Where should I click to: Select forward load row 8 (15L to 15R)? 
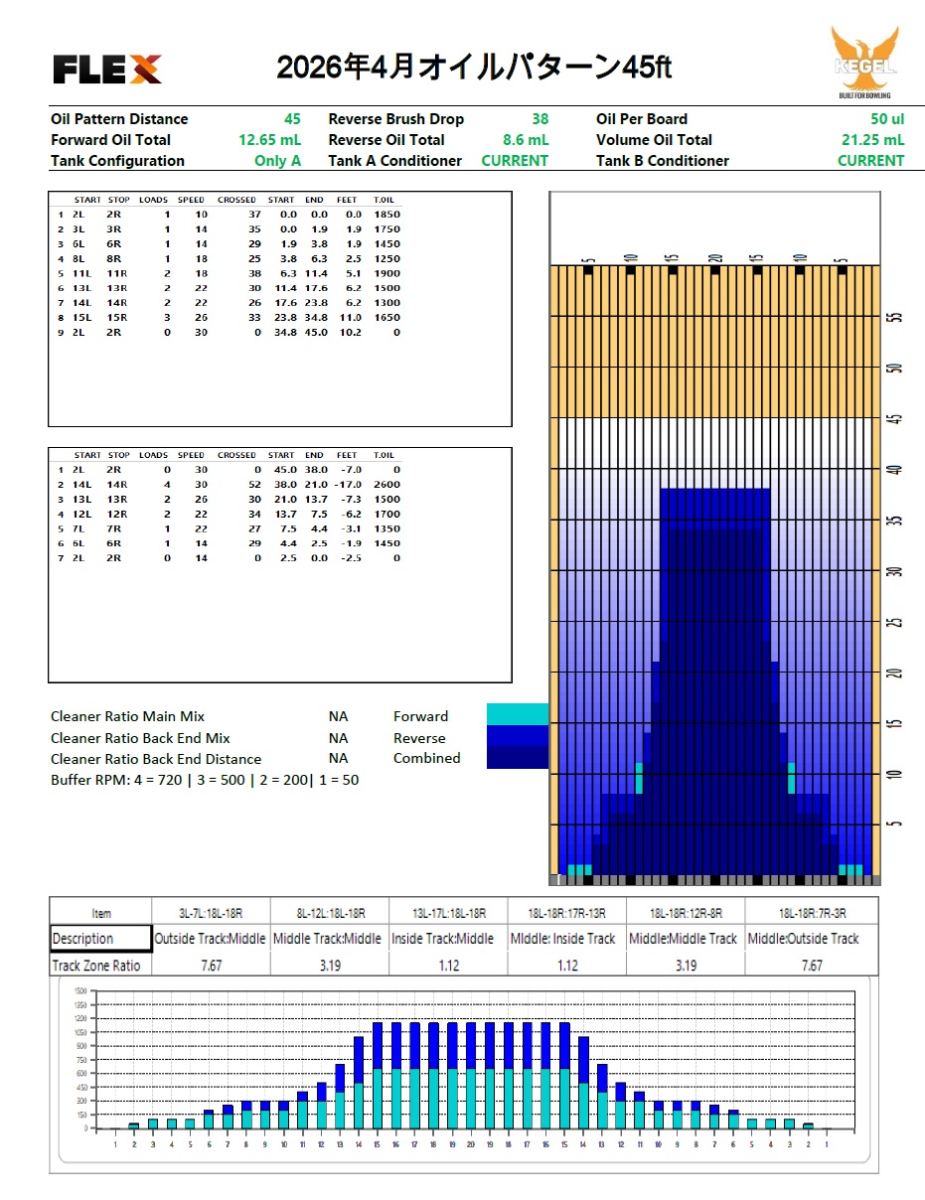[x=229, y=318]
